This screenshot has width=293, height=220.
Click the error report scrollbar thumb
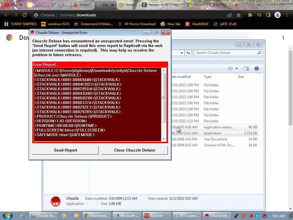point(163,98)
